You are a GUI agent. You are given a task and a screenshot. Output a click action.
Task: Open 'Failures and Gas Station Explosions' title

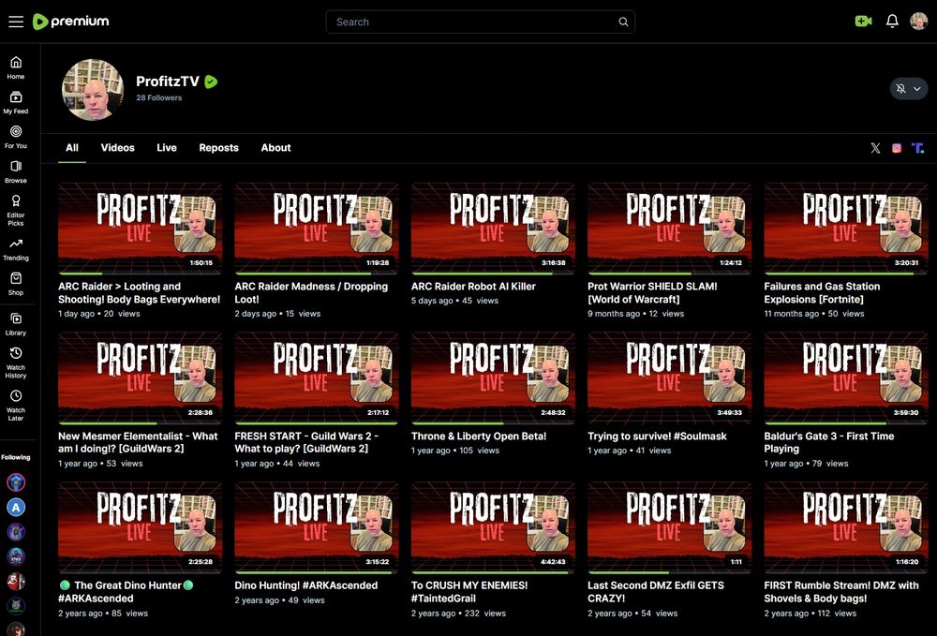[823, 292]
